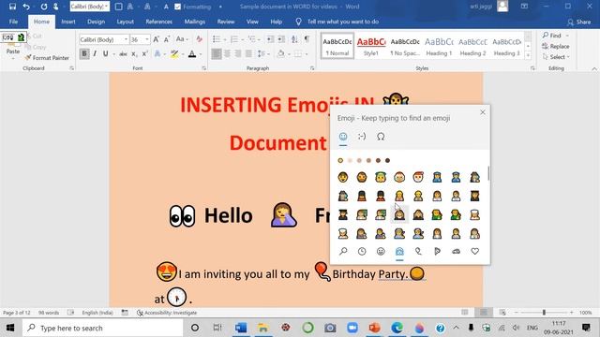Redo the last action
This screenshot has height=337, width=600.
(44, 7)
